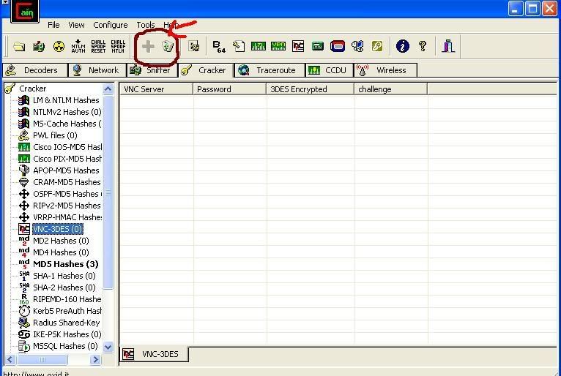Image resolution: width=561 pixels, height=376 pixels.
Task: Click the recycle bin Remove icon
Action: (168, 46)
